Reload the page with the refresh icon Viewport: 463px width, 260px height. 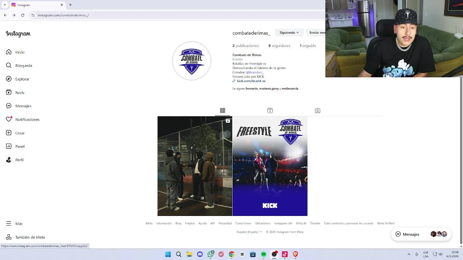tap(23, 15)
